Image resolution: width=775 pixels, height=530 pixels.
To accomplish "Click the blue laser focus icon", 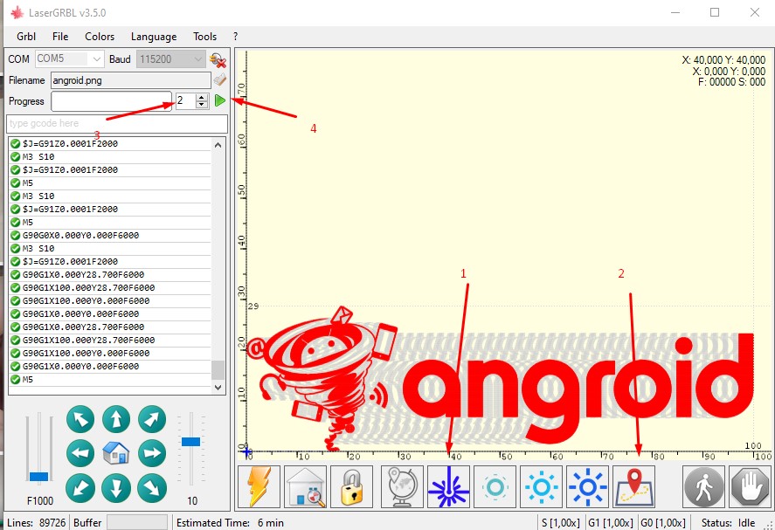I will click(x=448, y=486).
